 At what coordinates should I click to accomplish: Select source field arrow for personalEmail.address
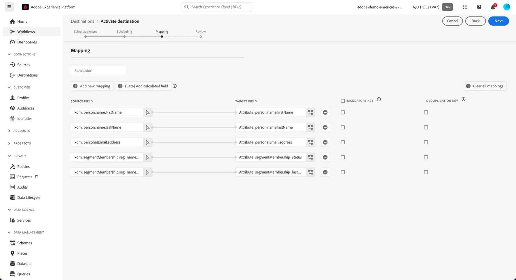(148, 142)
